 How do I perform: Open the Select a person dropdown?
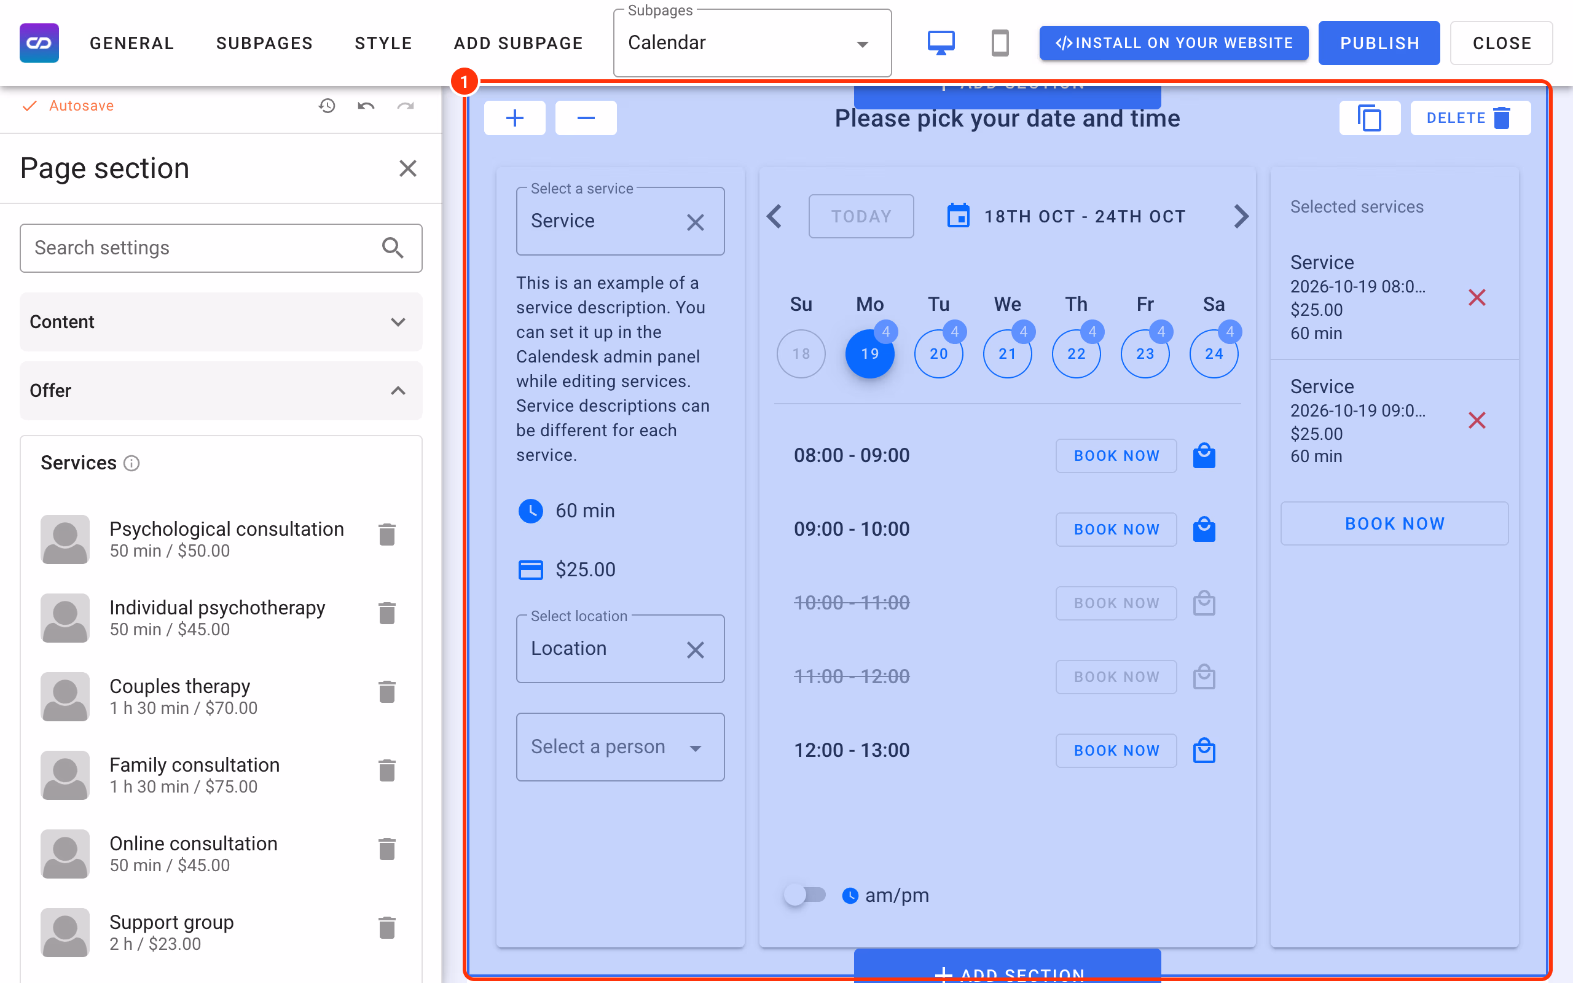tap(620, 747)
